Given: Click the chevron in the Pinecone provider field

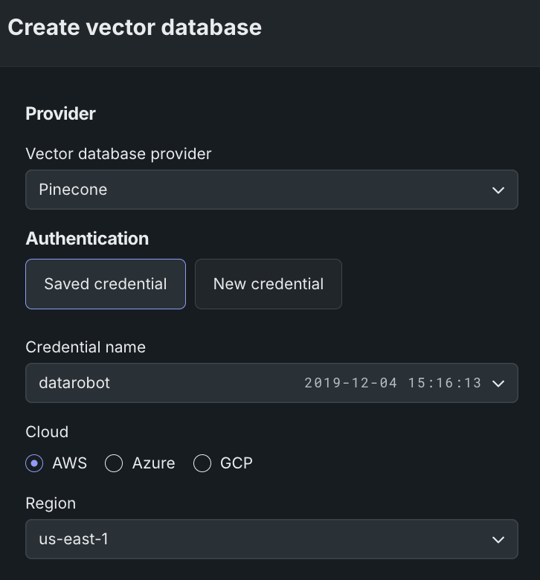Looking at the screenshot, I should (498, 190).
